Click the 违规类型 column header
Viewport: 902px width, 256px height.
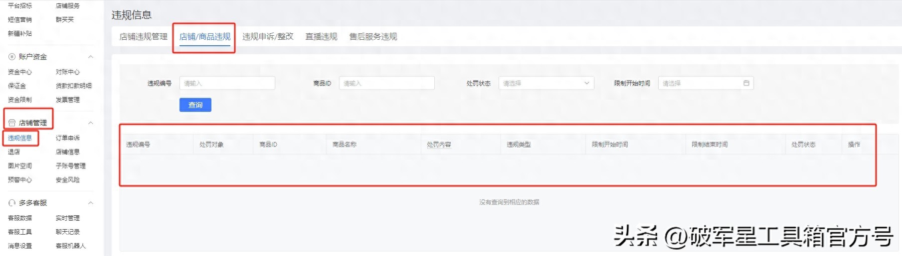pos(519,145)
